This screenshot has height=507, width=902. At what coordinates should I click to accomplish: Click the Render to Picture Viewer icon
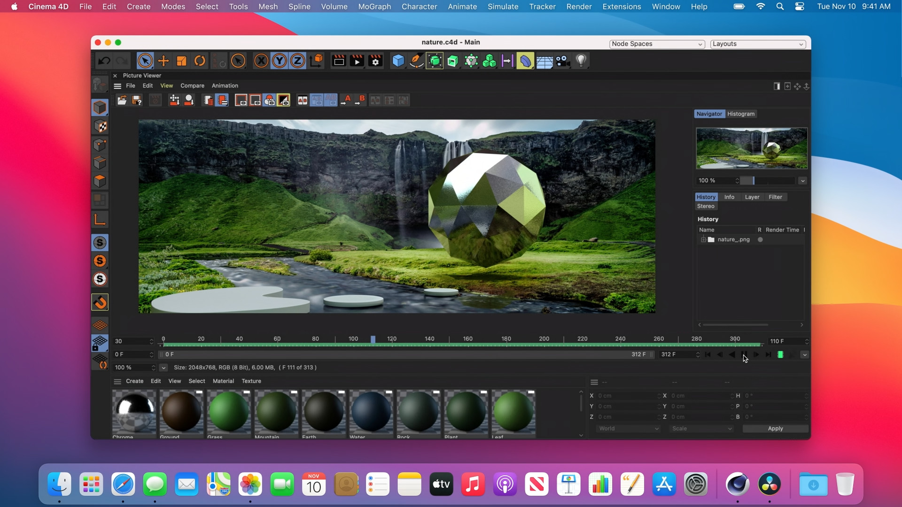[357, 61]
